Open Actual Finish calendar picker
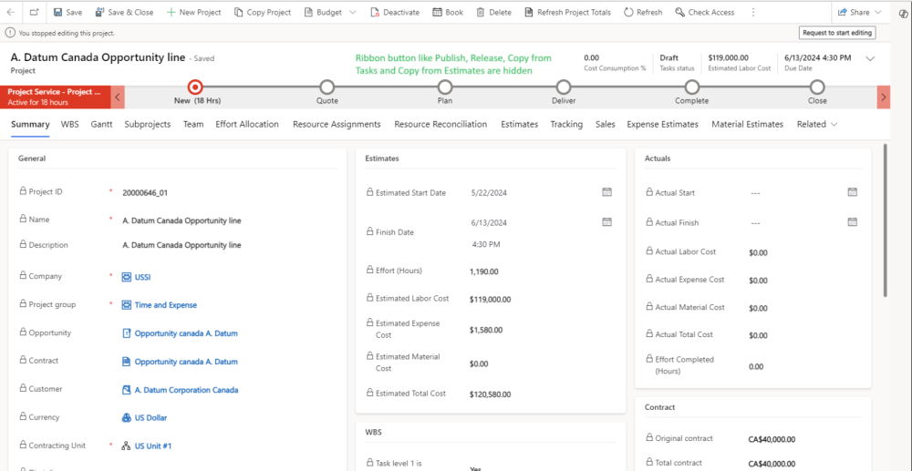 coord(852,222)
